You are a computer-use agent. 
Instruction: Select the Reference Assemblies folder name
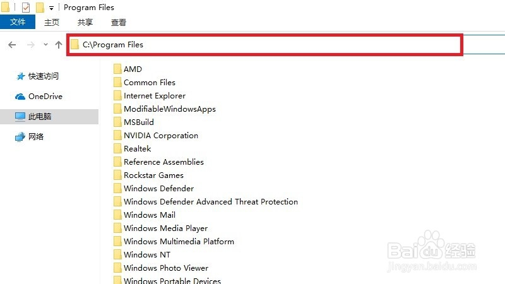tap(163, 162)
